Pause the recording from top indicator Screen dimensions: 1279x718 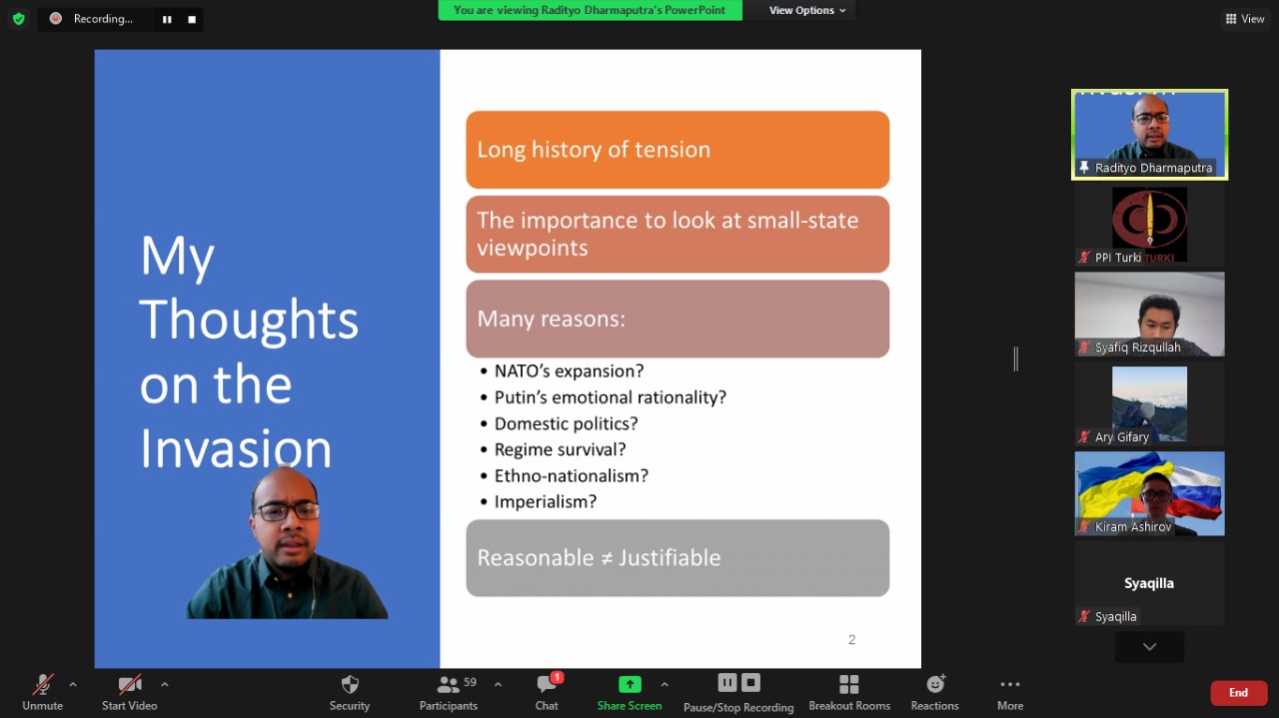click(x=167, y=19)
